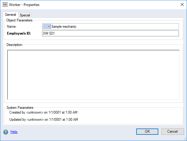This screenshot has width=187, height=141.
Task: Click the blue question mark Help icon
Action: coord(6,132)
